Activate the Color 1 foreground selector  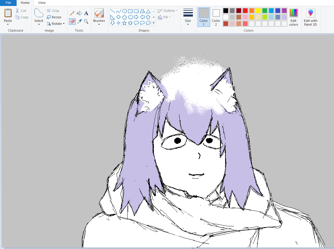tap(204, 17)
